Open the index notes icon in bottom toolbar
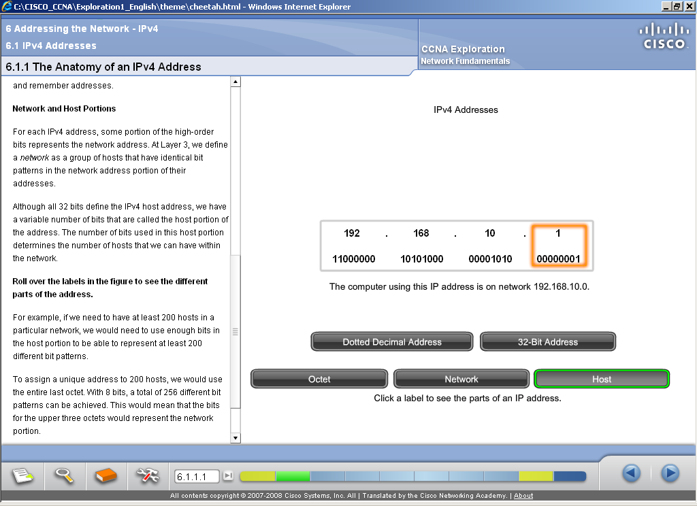Viewport: 697px width, 506px height. click(22, 476)
